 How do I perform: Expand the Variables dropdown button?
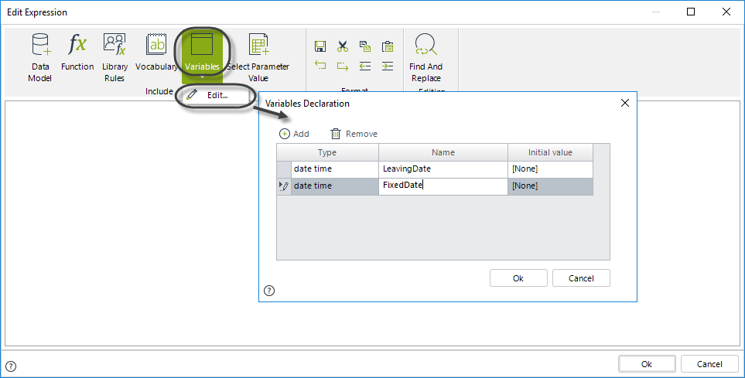click(x=202, y=77)
